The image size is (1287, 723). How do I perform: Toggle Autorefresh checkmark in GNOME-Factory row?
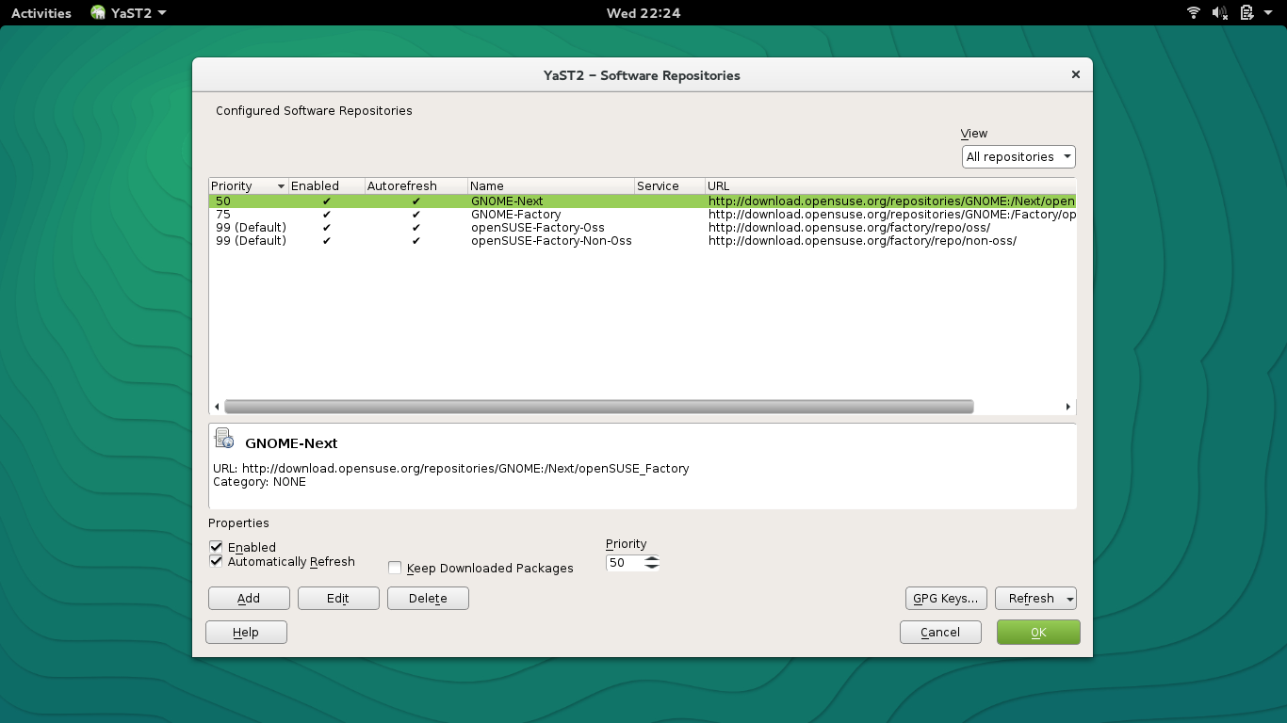click(x=415, y=215)
